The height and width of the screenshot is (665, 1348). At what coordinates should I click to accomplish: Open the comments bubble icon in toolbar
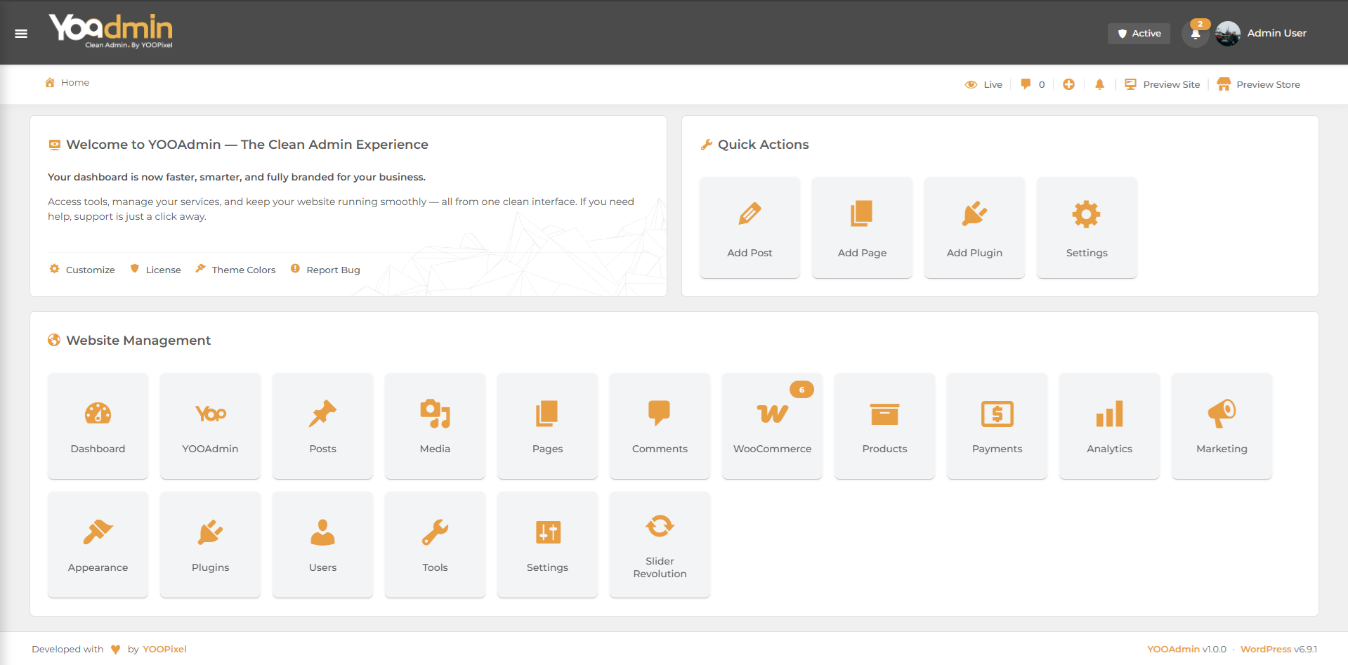pos(1026,84)
